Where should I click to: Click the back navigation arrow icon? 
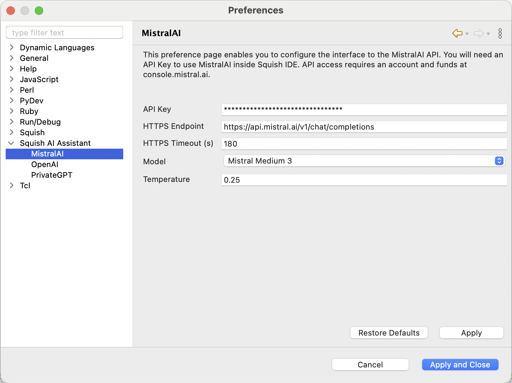click(x=457, y=33)
